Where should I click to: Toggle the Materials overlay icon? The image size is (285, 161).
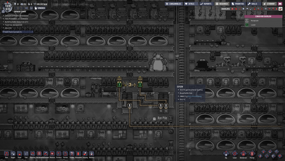pos(244,9)
